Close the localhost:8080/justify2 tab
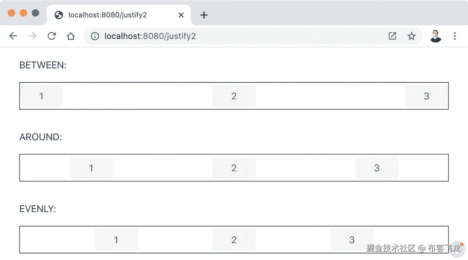The width and height of the screenshot is (468, 260). tap(181, 15)
